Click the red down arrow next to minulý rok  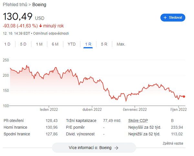coord(41,25)
